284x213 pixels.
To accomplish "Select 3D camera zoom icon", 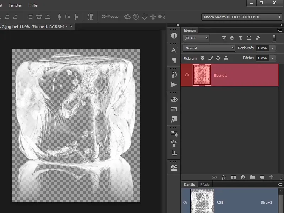I will coord(162,17).
